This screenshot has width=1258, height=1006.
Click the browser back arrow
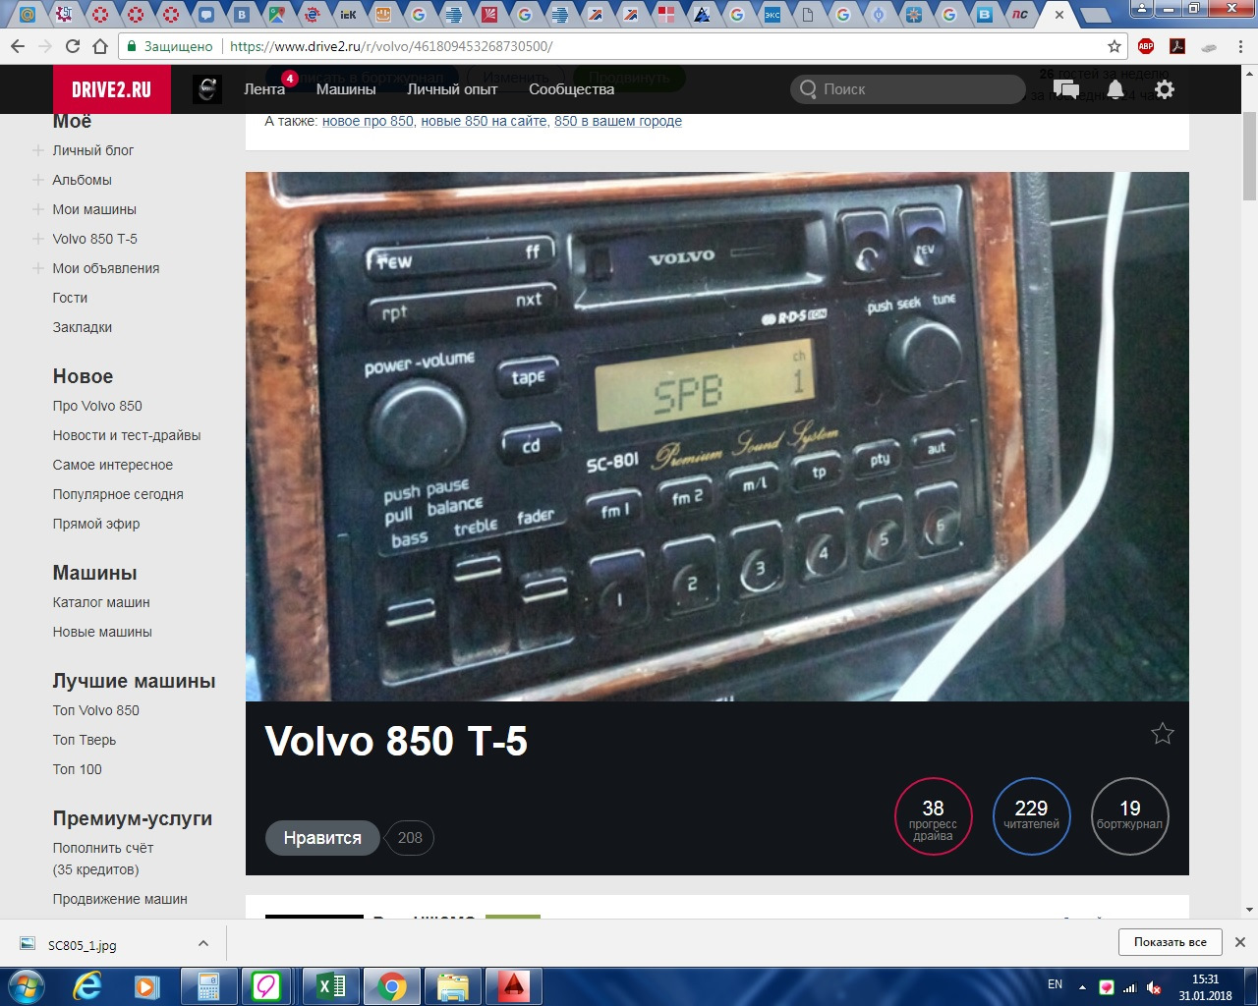18,46
